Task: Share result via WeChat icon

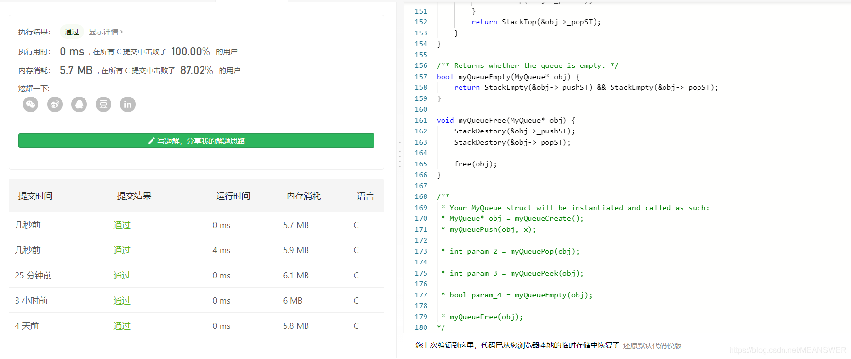Action: 31,104
